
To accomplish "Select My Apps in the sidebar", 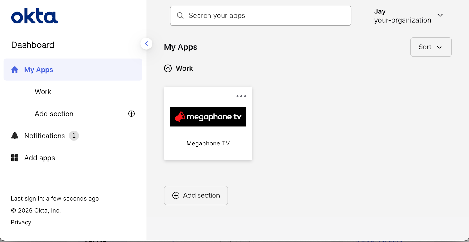I will 73,70.
